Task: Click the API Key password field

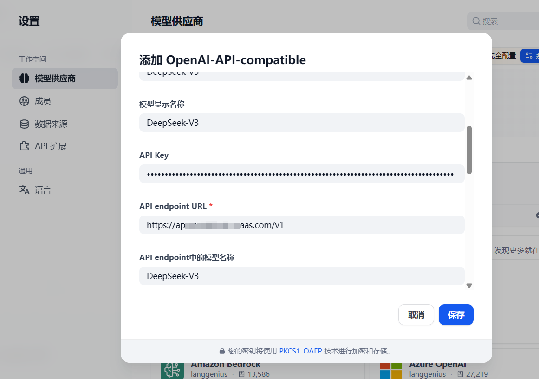Action: click(302, 174)
